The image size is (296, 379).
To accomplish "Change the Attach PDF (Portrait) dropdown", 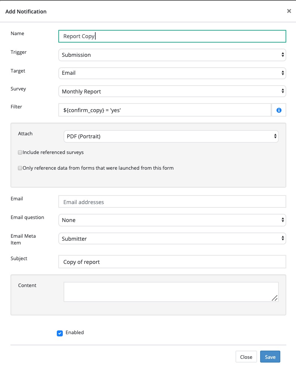I will tap(171, 136).
